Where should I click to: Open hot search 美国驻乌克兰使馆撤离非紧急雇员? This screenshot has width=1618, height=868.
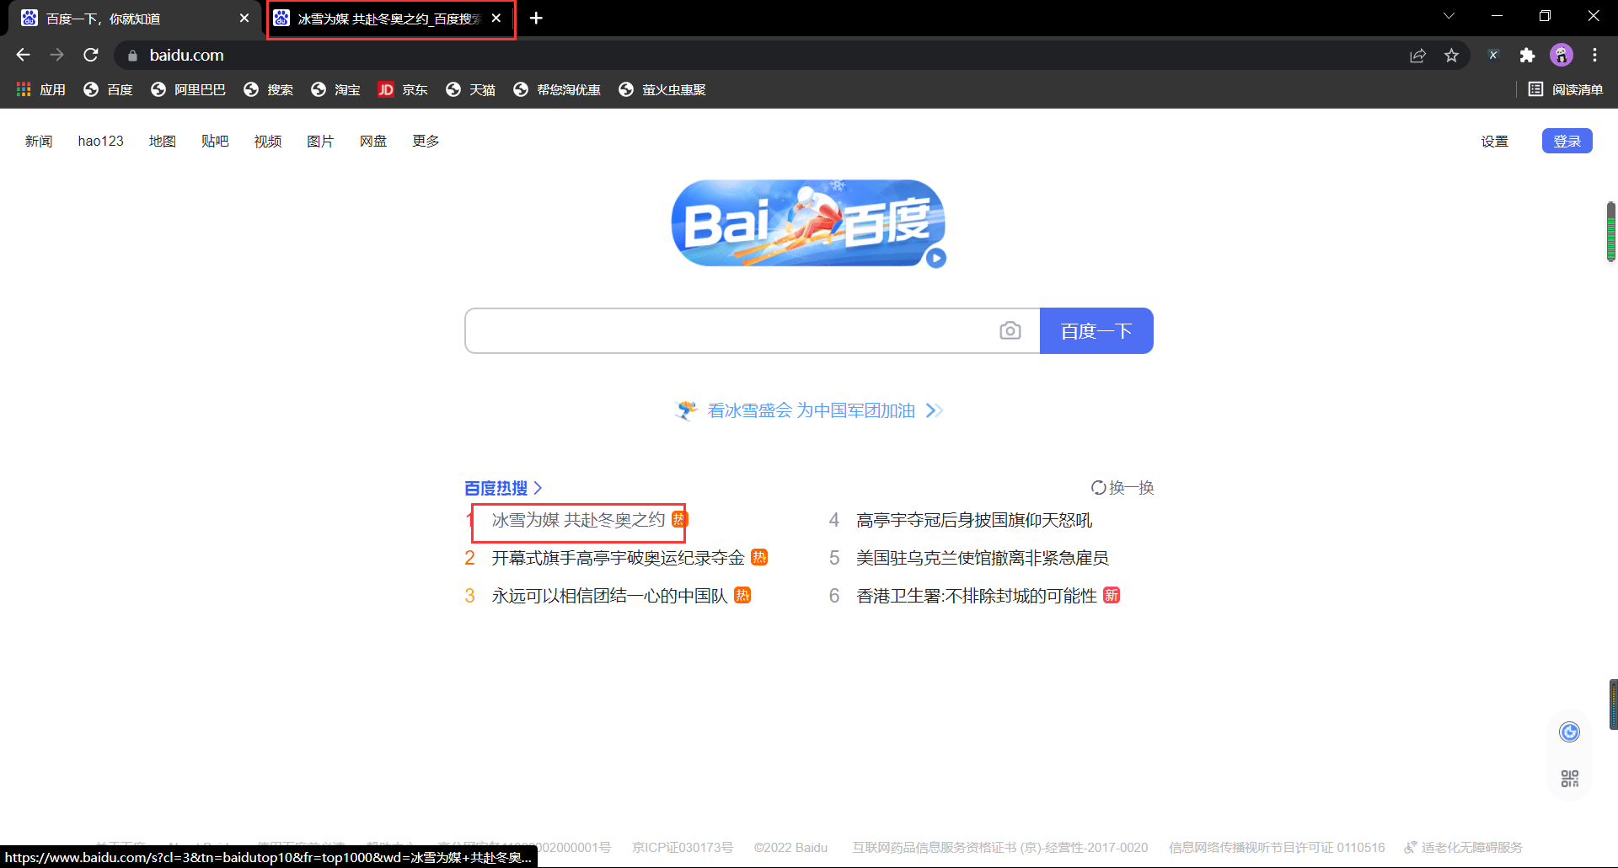click(x=983, y=558)
